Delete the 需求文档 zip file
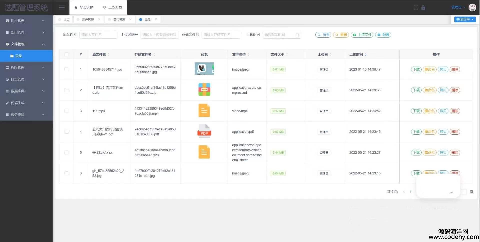This screenshot has height=242, width=480. (x=455, y=90)
